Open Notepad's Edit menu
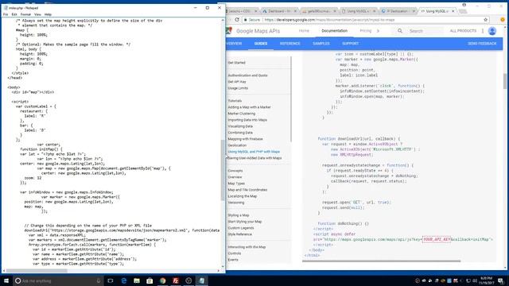Image resolution: width=509 pixels, height=286 pixels. click(14, 14)
